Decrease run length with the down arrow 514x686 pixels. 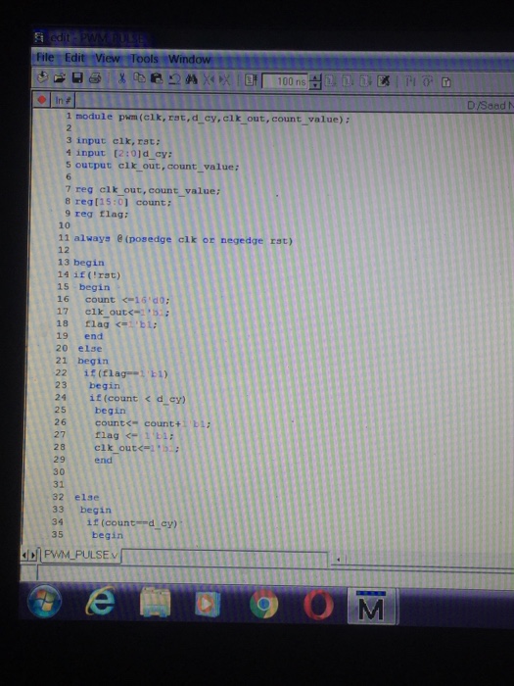coord(314,85)
